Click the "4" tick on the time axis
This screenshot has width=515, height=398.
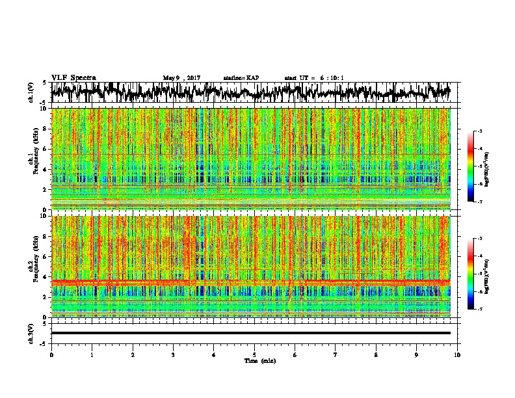point(214,355)
